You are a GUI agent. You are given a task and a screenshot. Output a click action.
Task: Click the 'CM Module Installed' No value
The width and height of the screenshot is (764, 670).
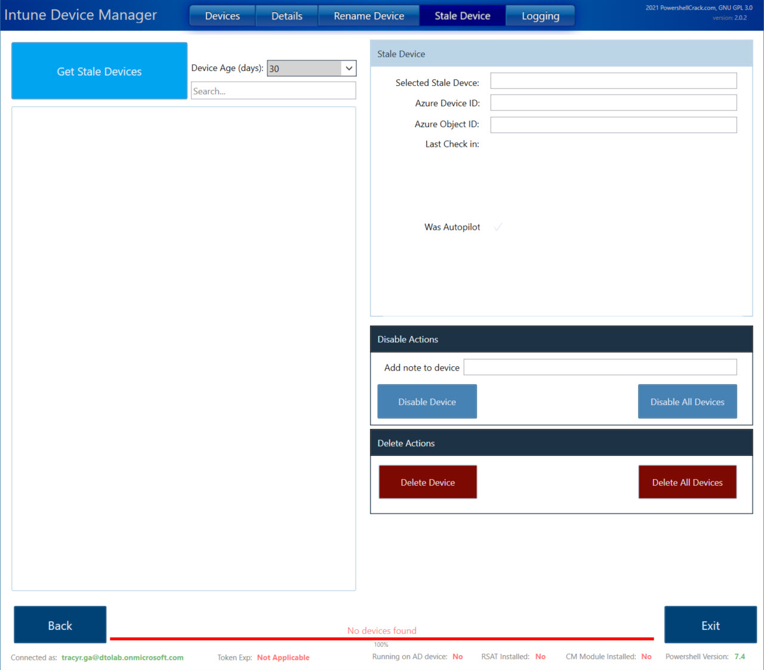click(x=646, y=656)
